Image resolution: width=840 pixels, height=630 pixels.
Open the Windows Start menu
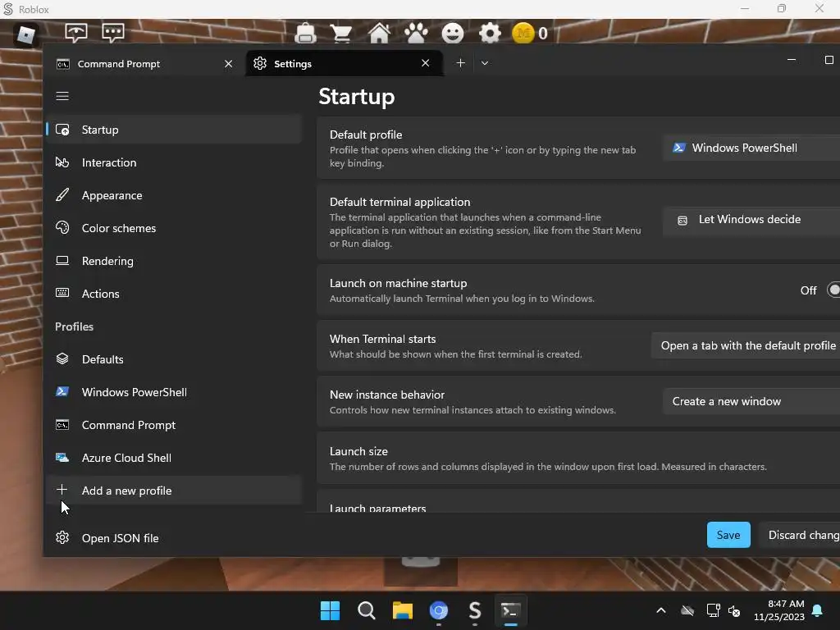point(330,610)
